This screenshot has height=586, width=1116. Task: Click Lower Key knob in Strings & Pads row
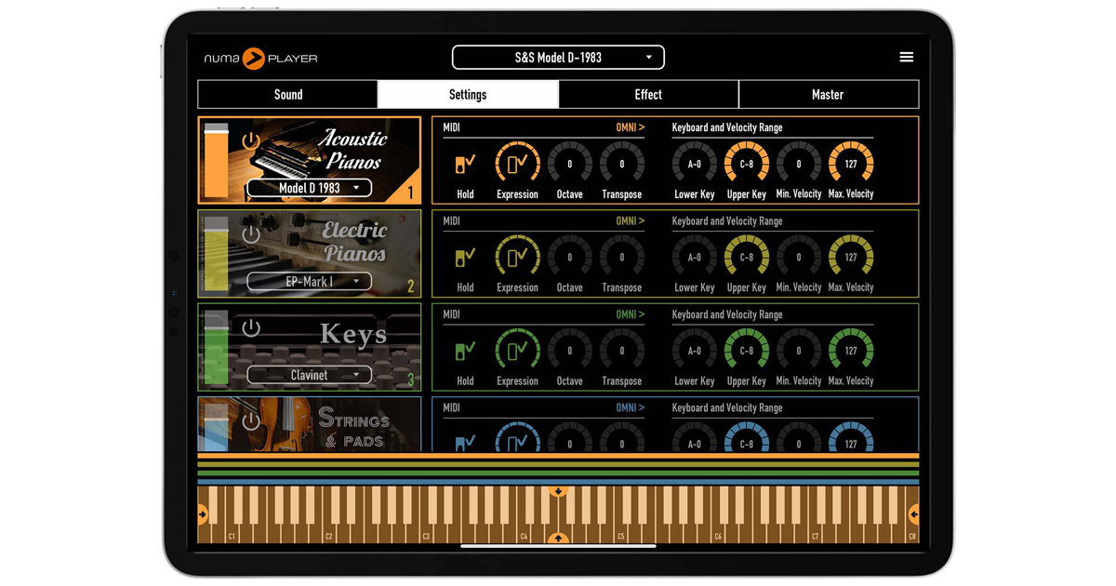point(694,438)
